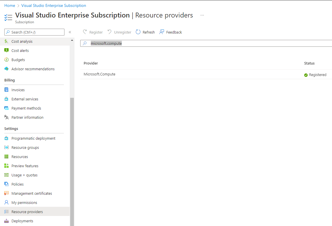Click the My permissions person icon
Screen dimensions: 332x226
pyautogui.click(x=6, y=202)
